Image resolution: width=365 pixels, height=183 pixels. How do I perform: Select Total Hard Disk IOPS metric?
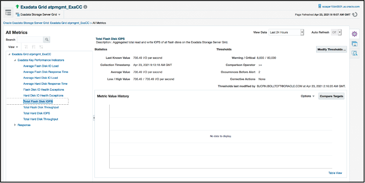pyautogui.click(x=36, y=113)
